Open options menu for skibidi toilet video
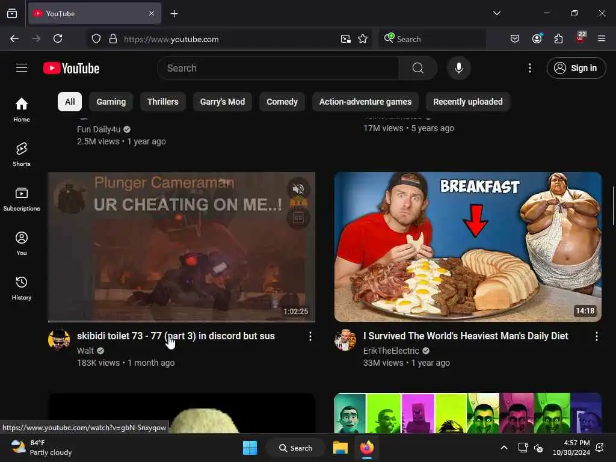 (310, 336)
